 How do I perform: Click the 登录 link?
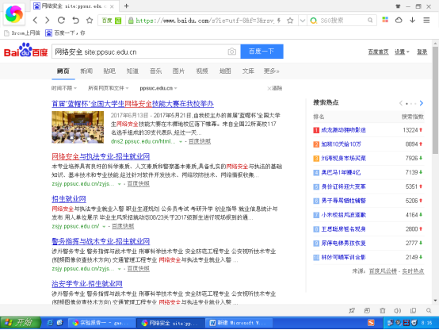tap(422, 52)
